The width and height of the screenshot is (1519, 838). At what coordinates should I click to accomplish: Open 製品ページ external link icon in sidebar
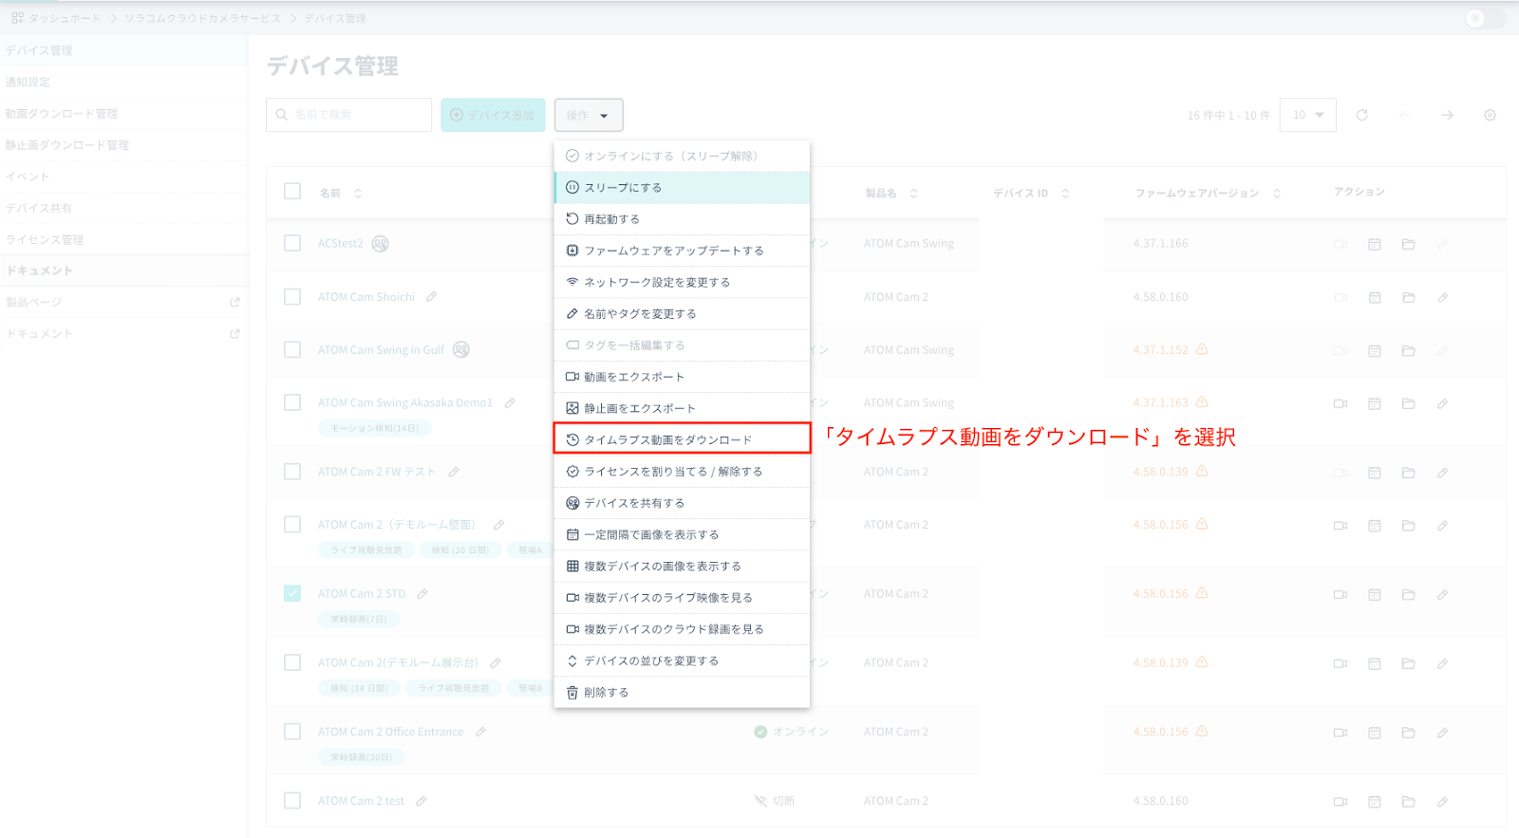[x=234, y=302]
